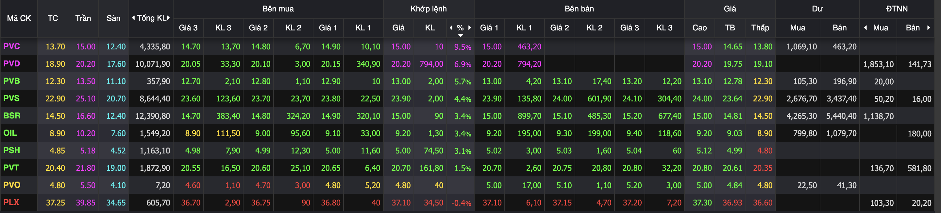Open the PVC stock symbol
The height and width of the screenshot is (213, 941).
[x=12, y=46]
